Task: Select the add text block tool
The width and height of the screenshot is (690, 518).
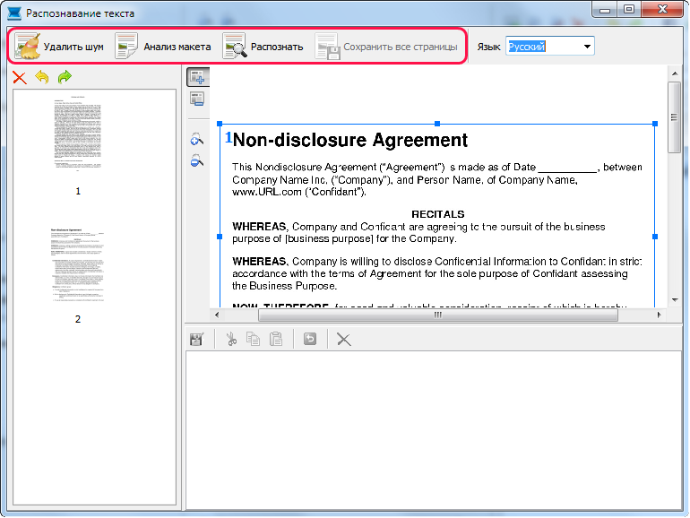Action: [197, 77]
